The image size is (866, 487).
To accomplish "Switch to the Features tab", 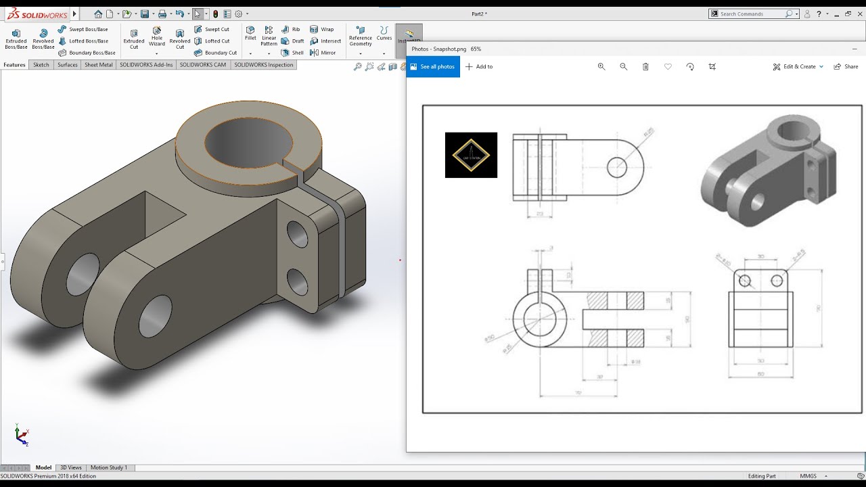I will pyautogui.click(x=14, y=65).
